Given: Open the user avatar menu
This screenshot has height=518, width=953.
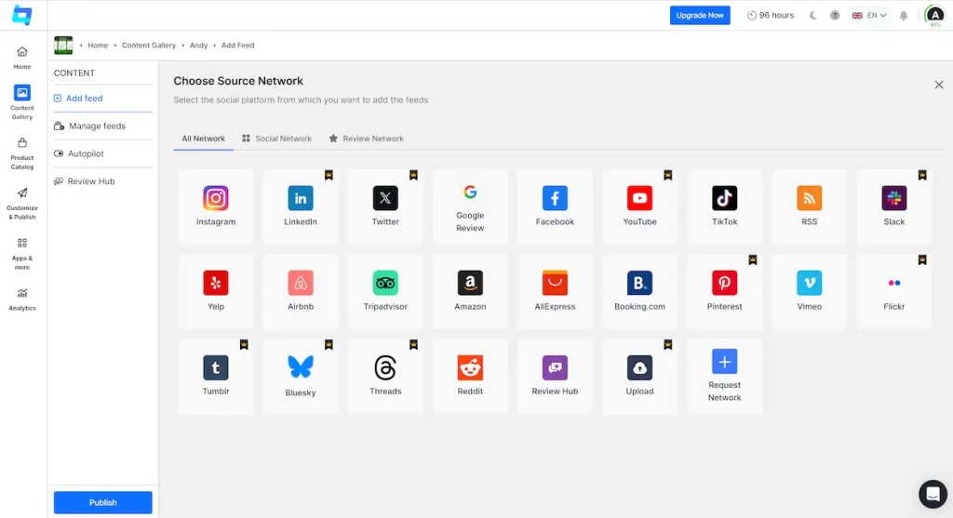Looking at the screenshot, I should click(x=934, y=15).
